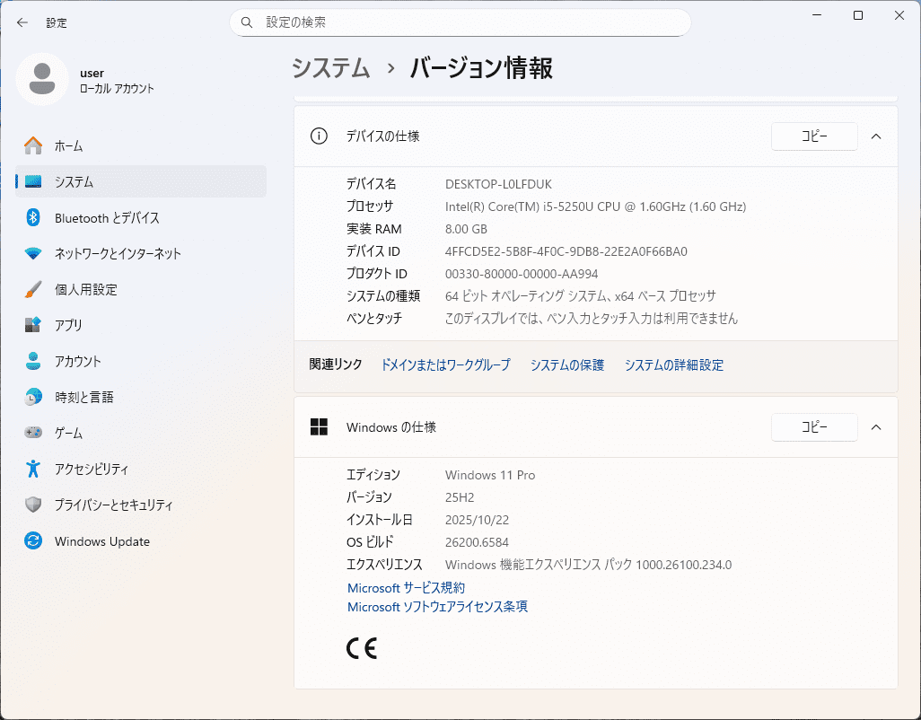
Task: Open アプリ settings page
Action: [x=141, y=325]
